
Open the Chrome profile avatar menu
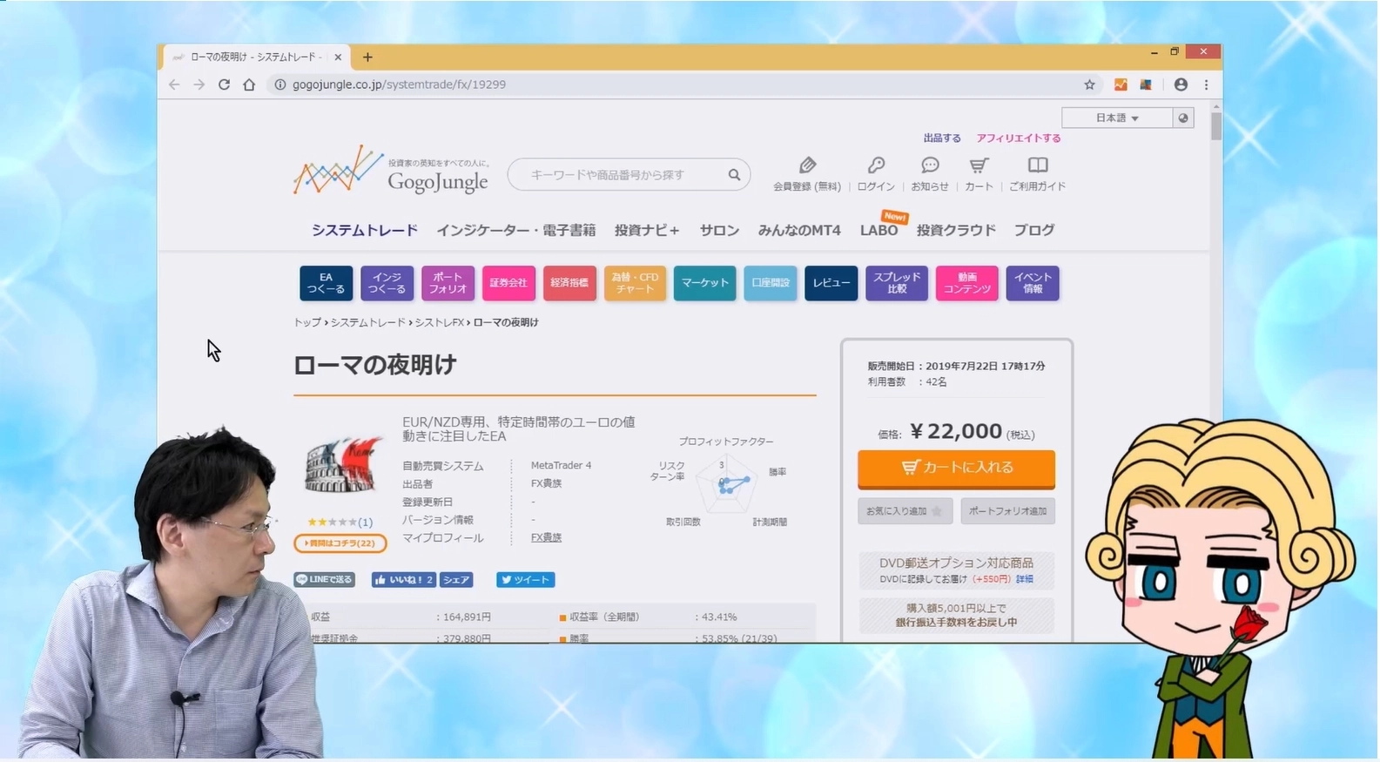pyautogui.click(x=1181, y=84)
